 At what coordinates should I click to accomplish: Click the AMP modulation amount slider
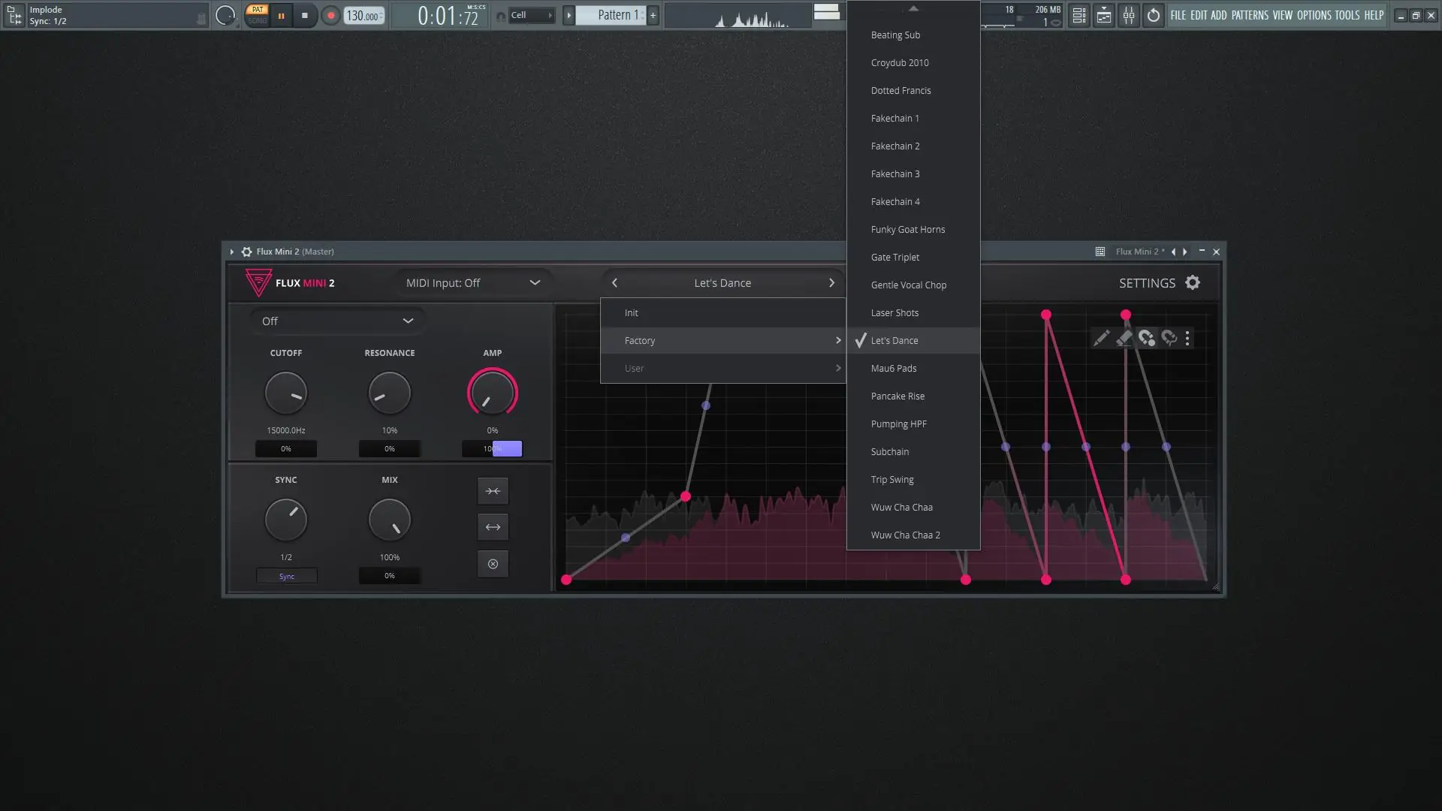point(492,449)
